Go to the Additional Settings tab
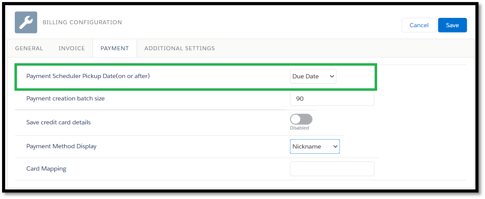The width and height of the screenshot is (485, 199). pos(180,48)
